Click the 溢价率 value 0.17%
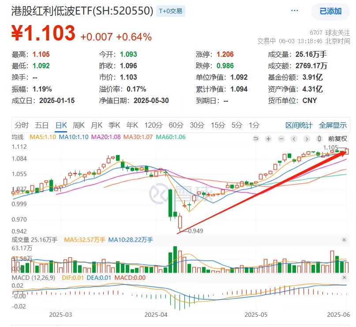 (x=136, y=89)
